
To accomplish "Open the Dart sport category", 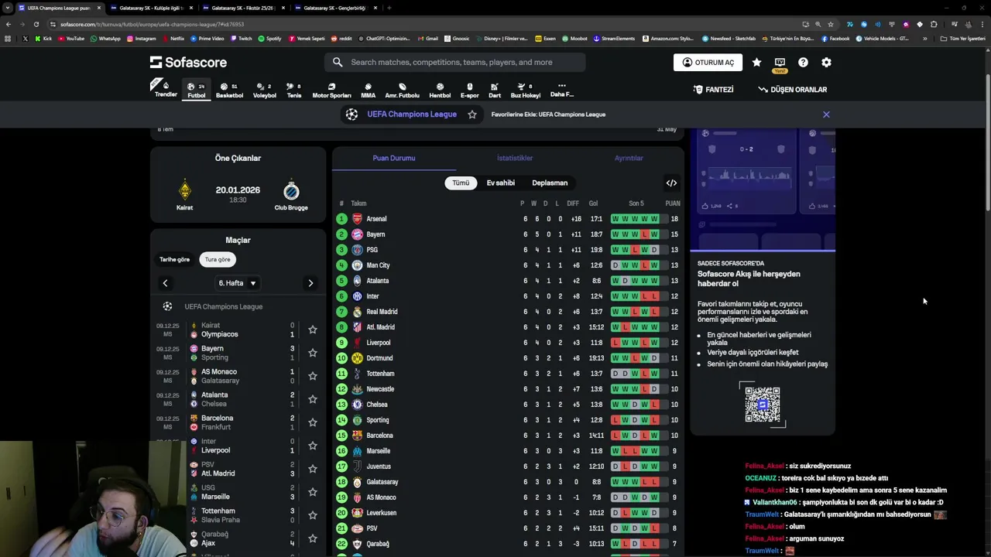I will click(495, 90).
